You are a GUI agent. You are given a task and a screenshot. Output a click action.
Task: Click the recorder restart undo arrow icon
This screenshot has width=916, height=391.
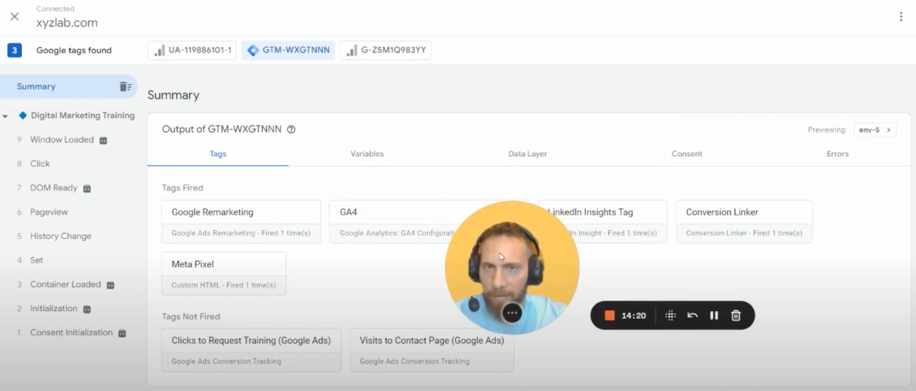[692, 315]
